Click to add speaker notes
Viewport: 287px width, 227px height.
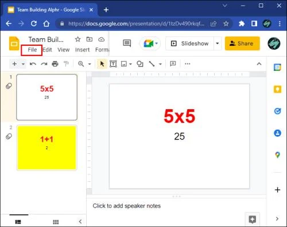click(127, 206)
